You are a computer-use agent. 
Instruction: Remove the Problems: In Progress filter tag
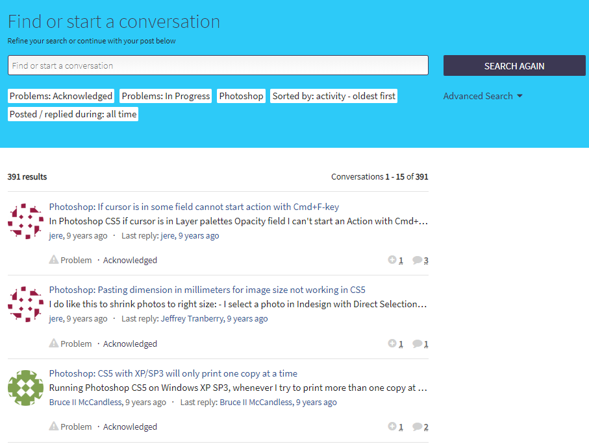pyautogui.click(x=166, y=96)
